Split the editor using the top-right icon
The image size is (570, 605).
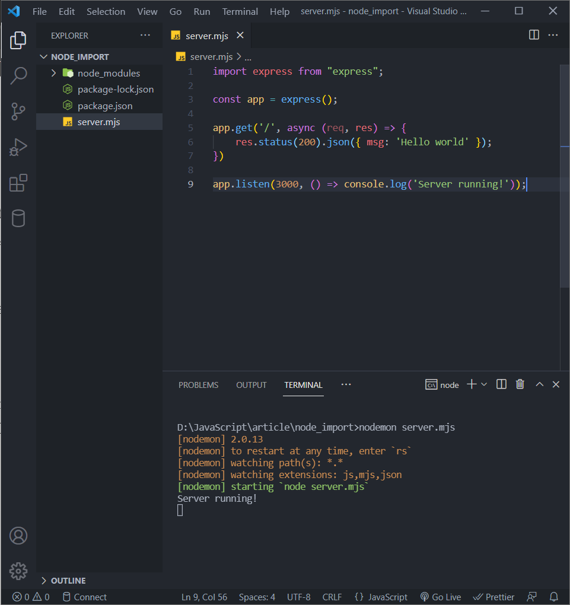pyautogui.click(x=533, y=35)
